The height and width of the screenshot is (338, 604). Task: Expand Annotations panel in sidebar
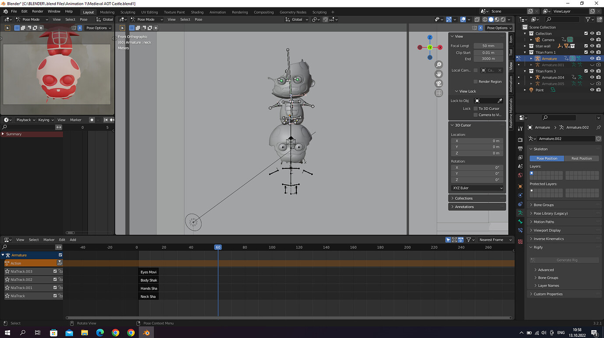coord(477,207)
